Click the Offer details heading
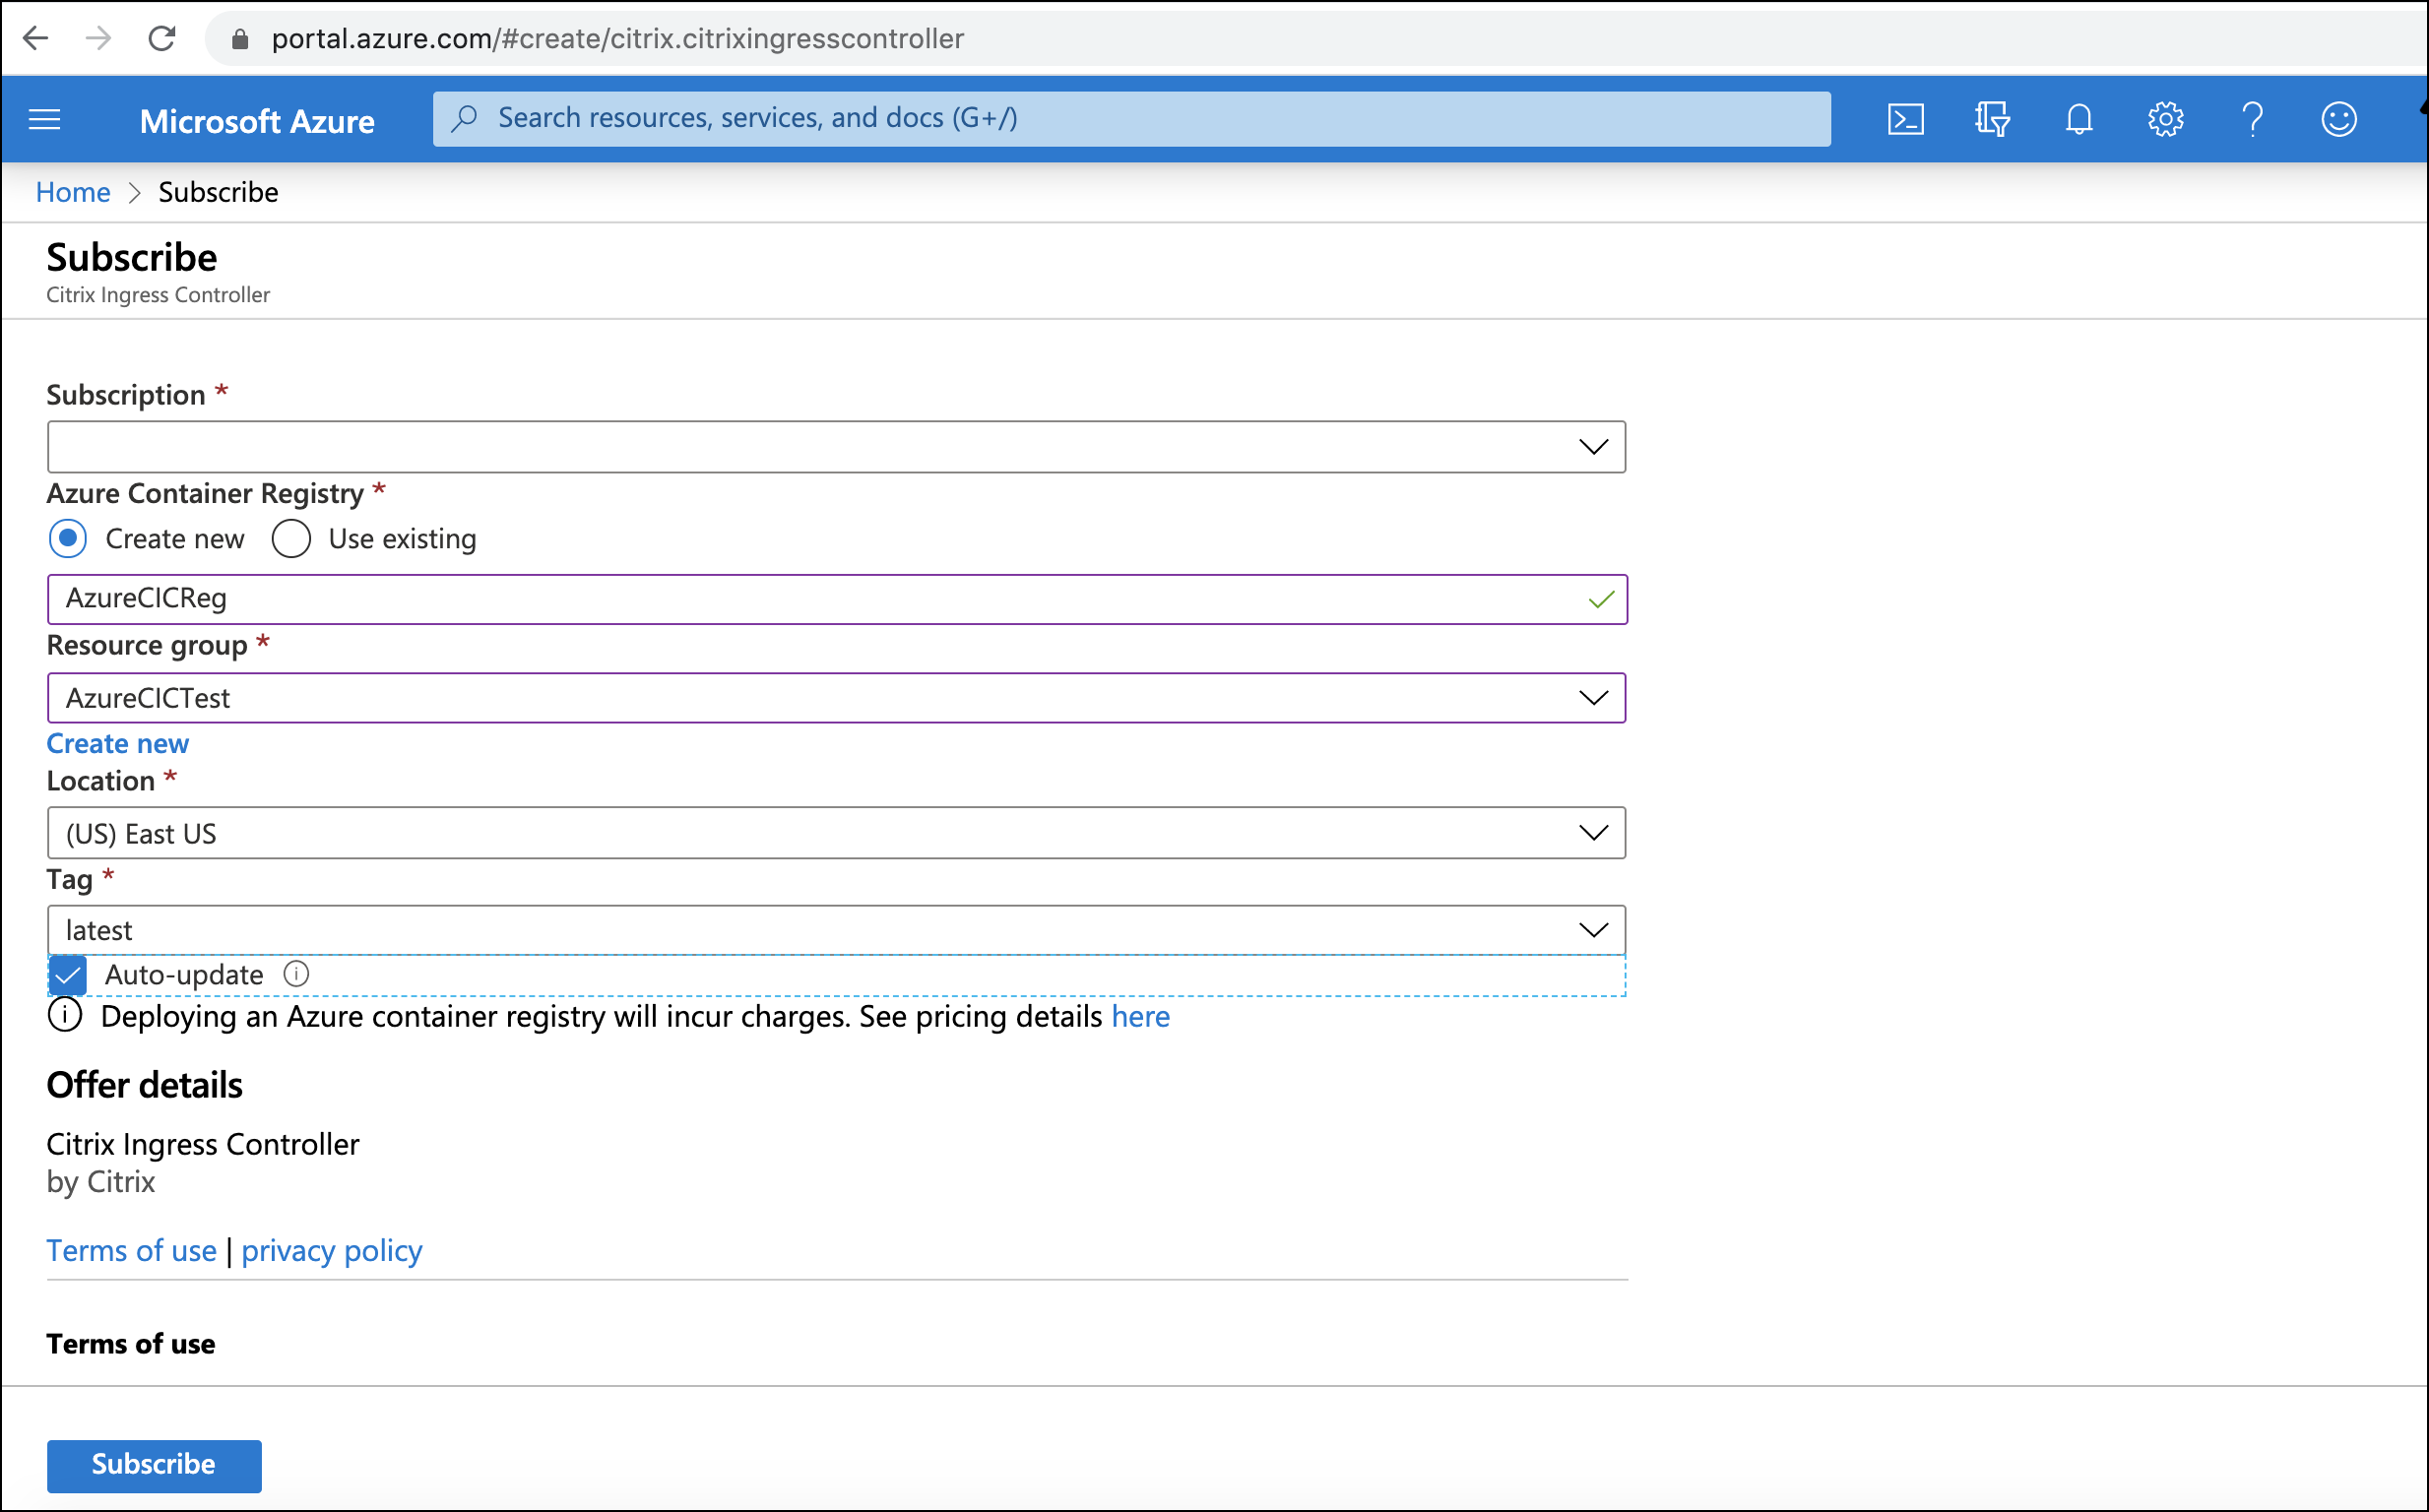Viewport: 2429px width, 1512px height. [x=144, y=1085]
